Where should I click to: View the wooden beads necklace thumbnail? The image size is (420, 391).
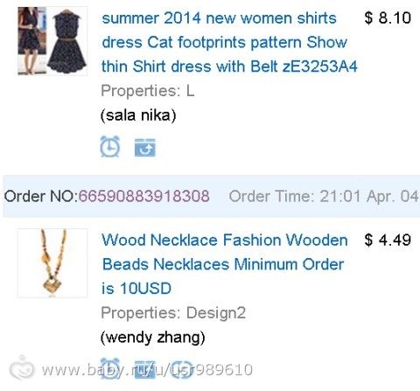click(x=52, y=263)
